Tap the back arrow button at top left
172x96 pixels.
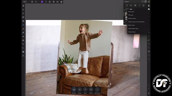[25, 2]
